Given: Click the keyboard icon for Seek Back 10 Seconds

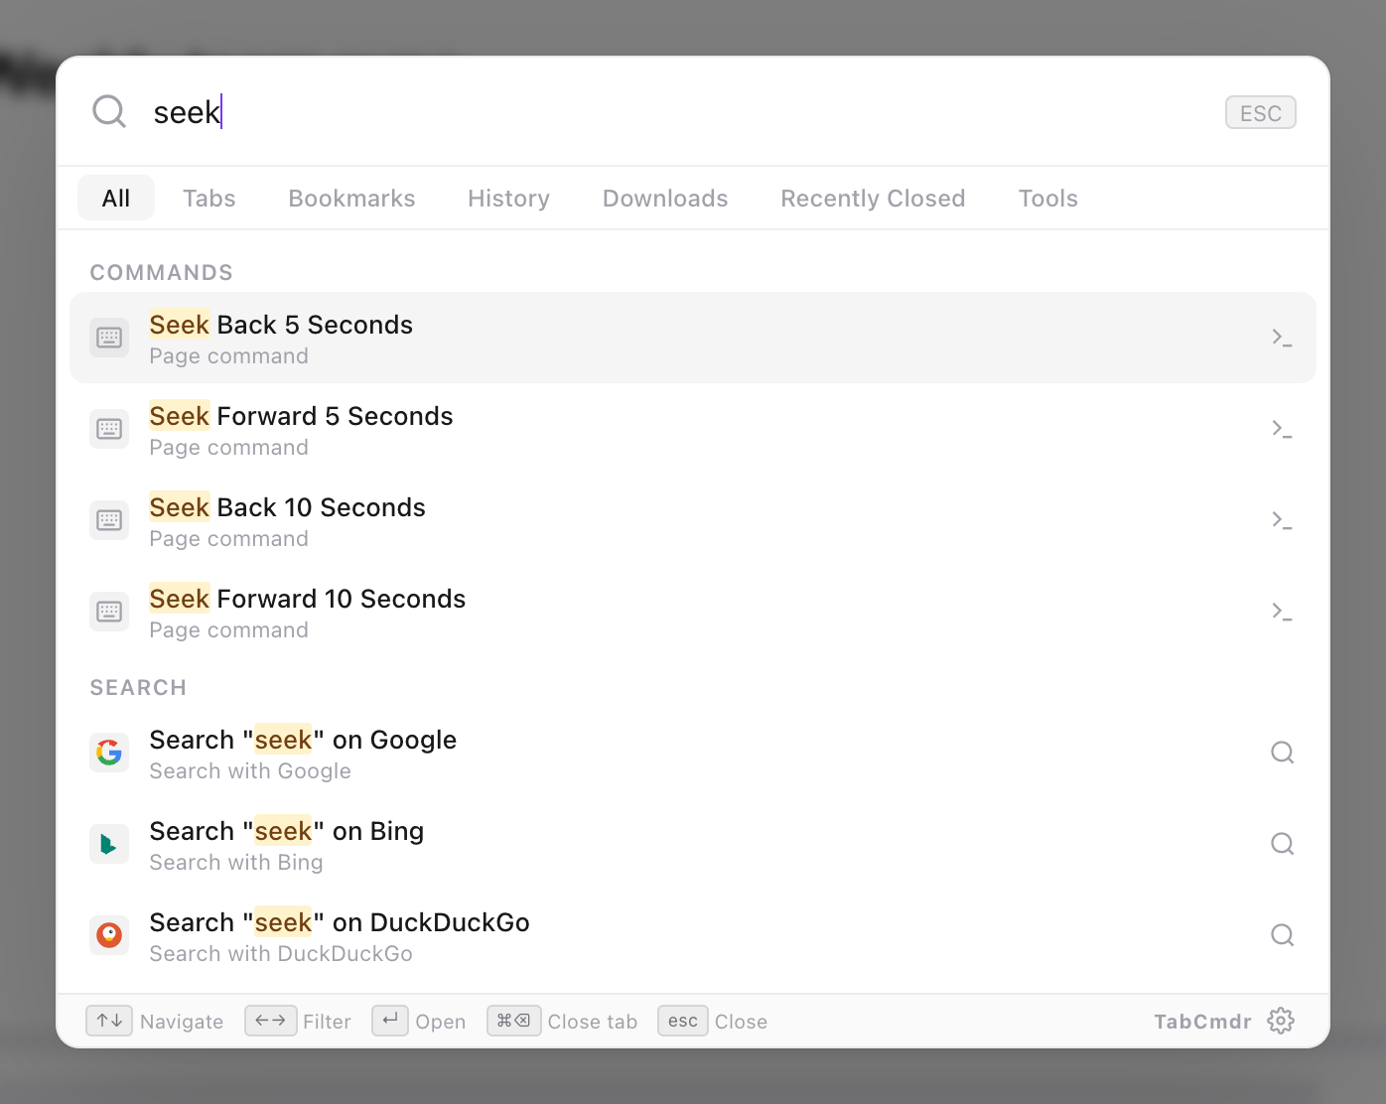Looking at the screenshot, I should point(109,520).
